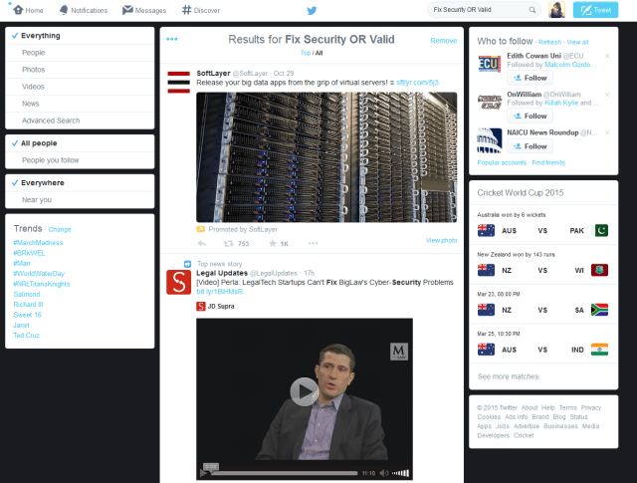
Task: Switch to All results tab
Action: (318, 53)
